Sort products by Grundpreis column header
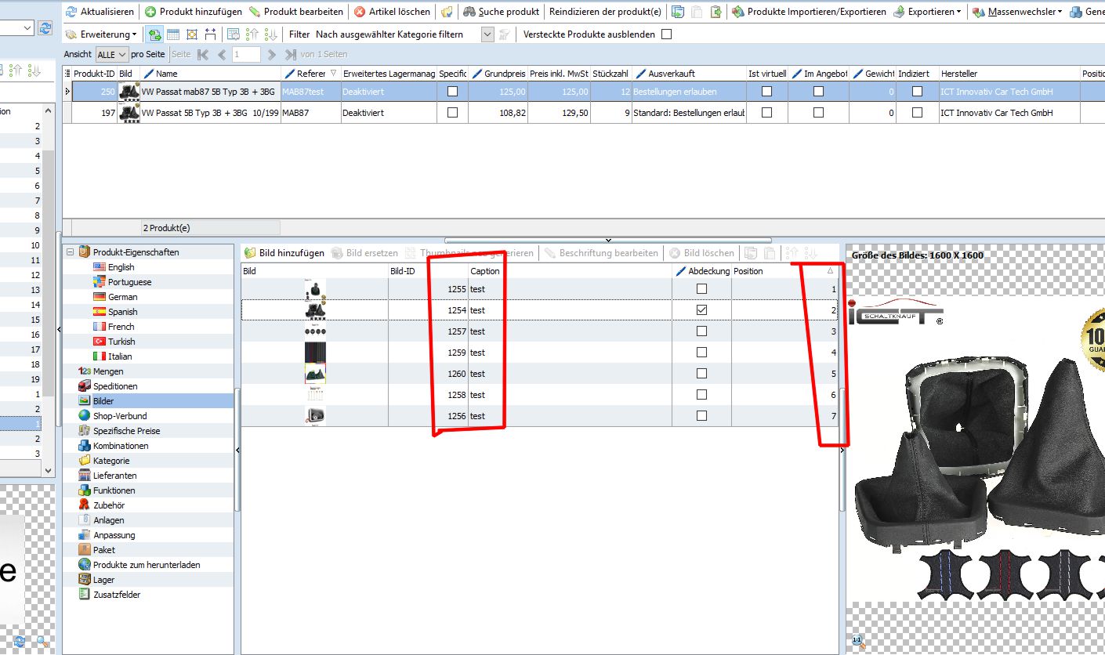 pyautogui.click(x=499, y=74)
